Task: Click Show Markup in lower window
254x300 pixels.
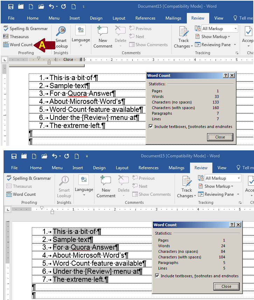Action: (216, 186)
